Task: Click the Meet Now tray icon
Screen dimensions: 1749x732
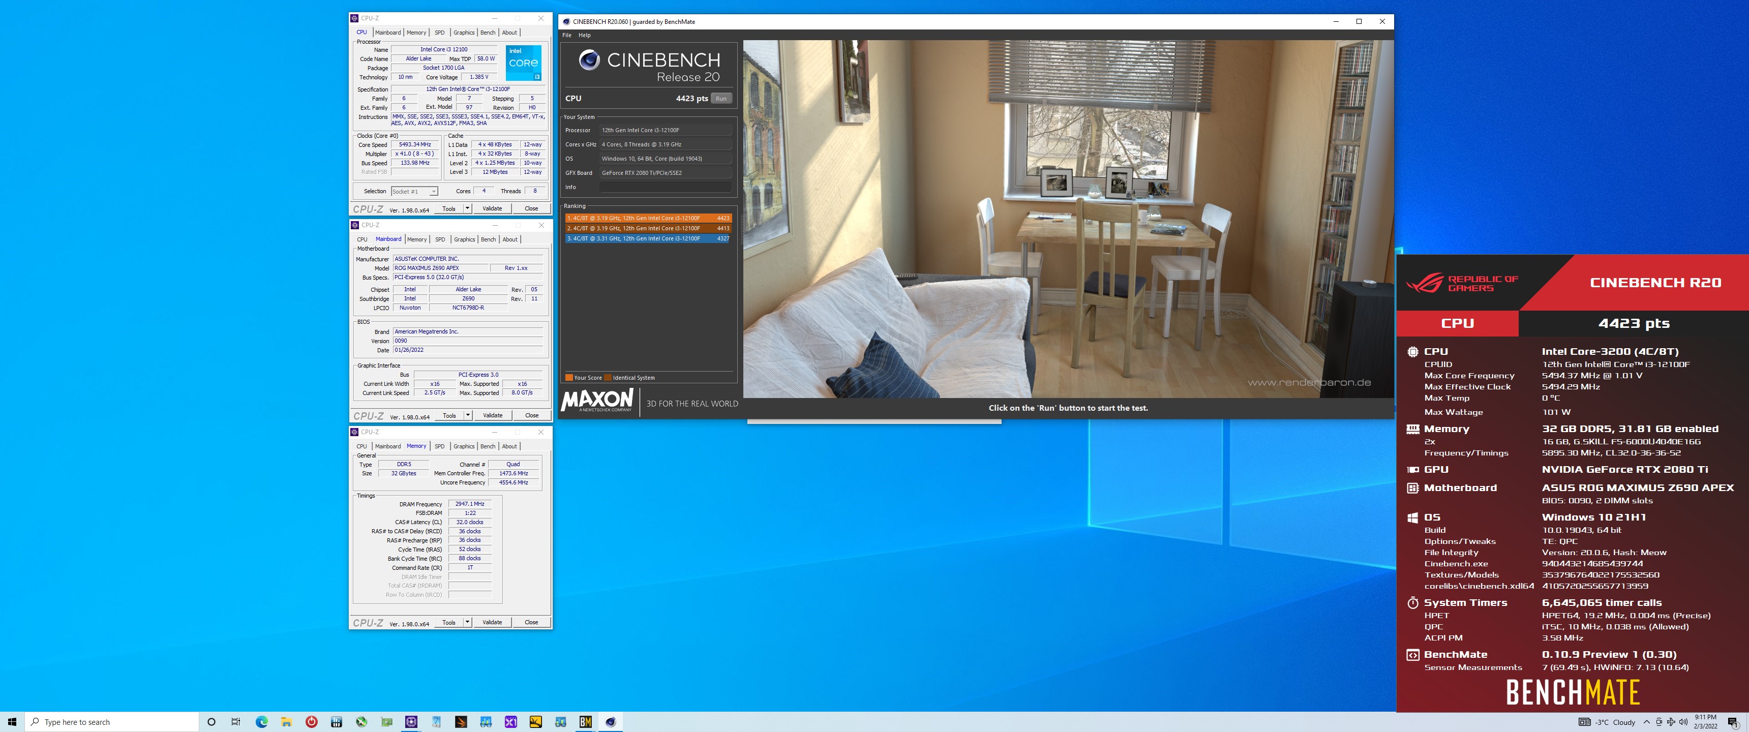Action: [x=1660, y=722]
